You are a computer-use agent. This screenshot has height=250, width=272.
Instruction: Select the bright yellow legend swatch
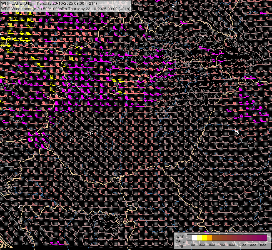pos(205,238)
